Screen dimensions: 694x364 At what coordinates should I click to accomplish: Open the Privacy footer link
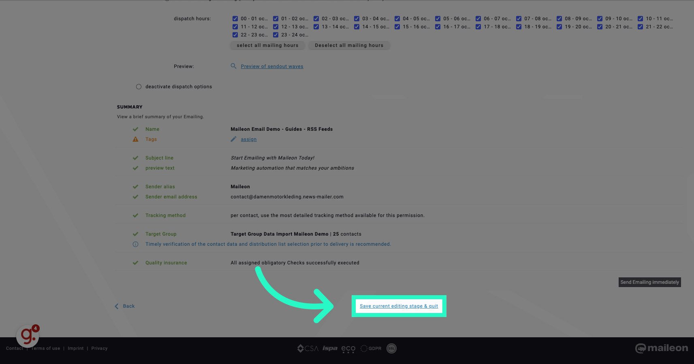99,348
